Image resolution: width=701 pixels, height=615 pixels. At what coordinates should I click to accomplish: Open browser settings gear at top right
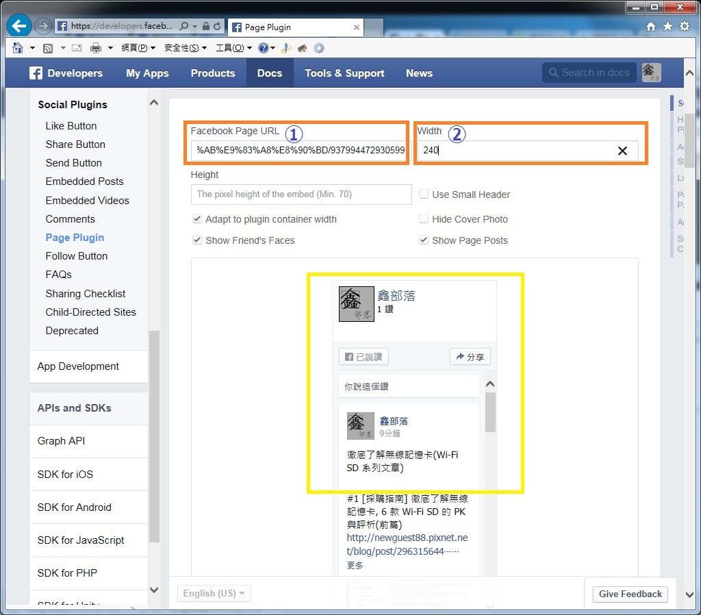coord(685,27)
